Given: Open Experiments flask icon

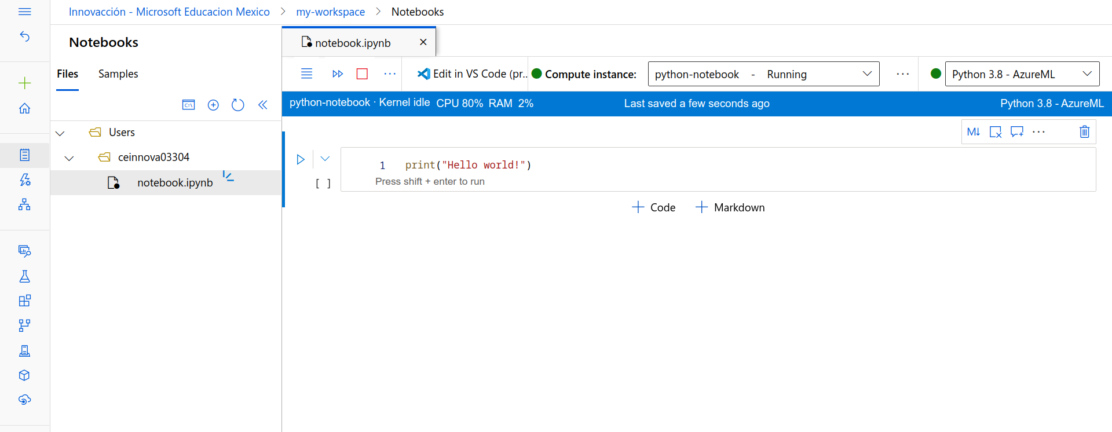Looking at the screenshot, I should point(25,276).
